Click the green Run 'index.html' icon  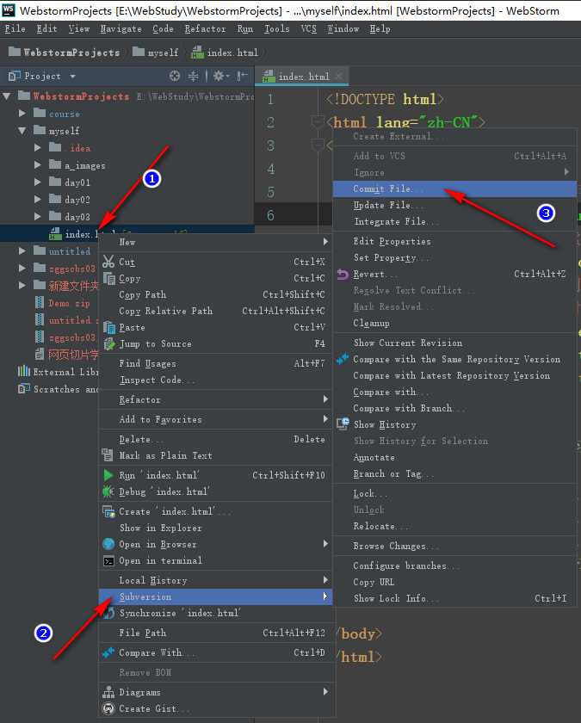(x=108, y=475)
